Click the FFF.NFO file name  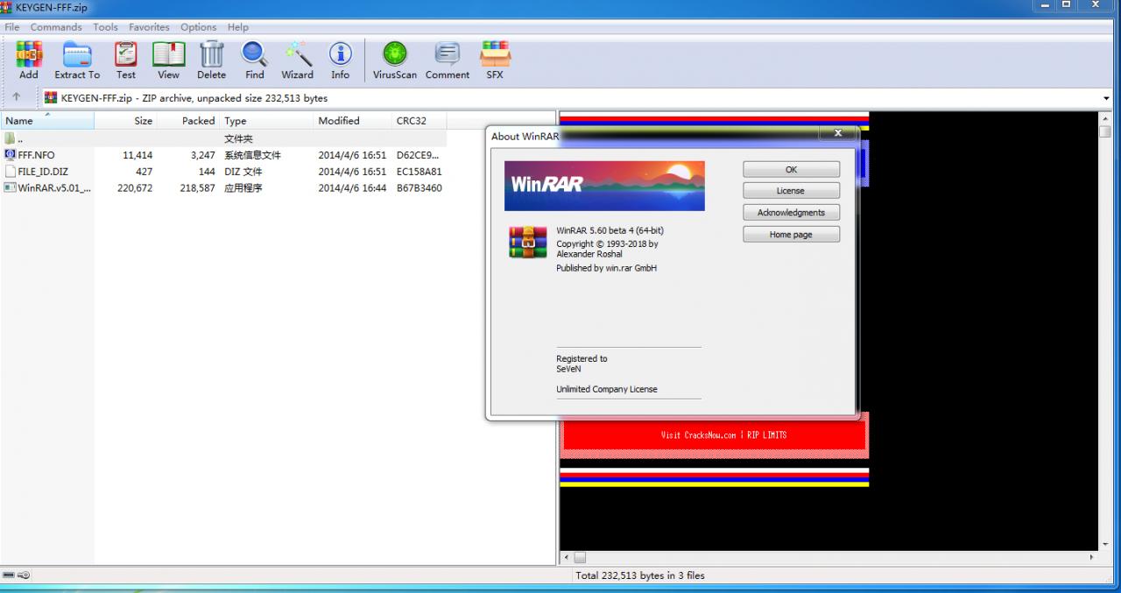tap(36, 155)
